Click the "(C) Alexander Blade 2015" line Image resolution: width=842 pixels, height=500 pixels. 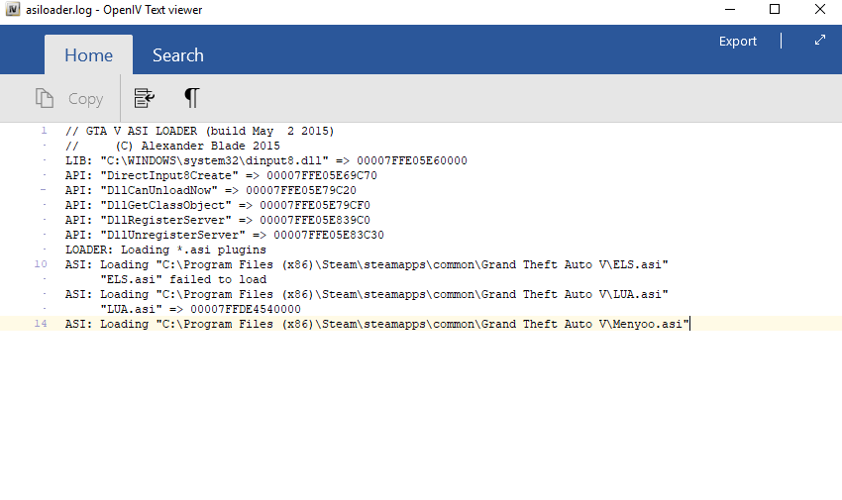point(173,146)
